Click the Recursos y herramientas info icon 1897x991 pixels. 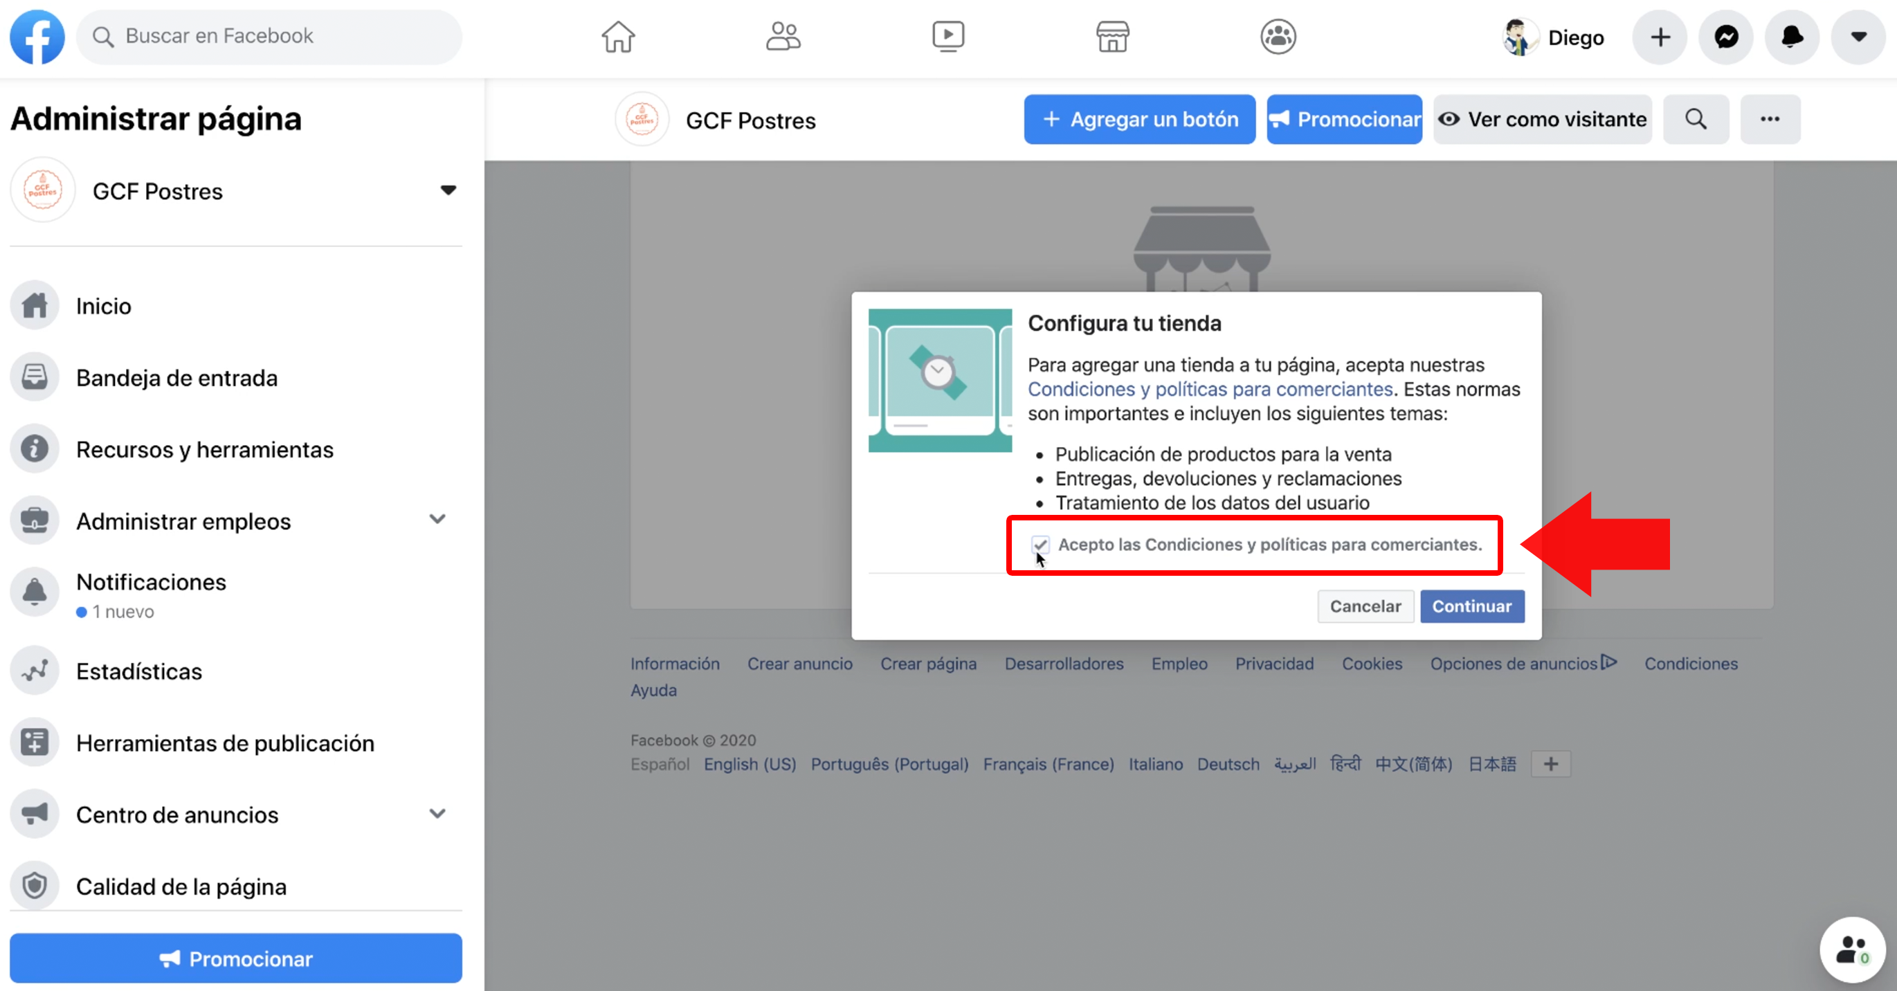point(35,449)
